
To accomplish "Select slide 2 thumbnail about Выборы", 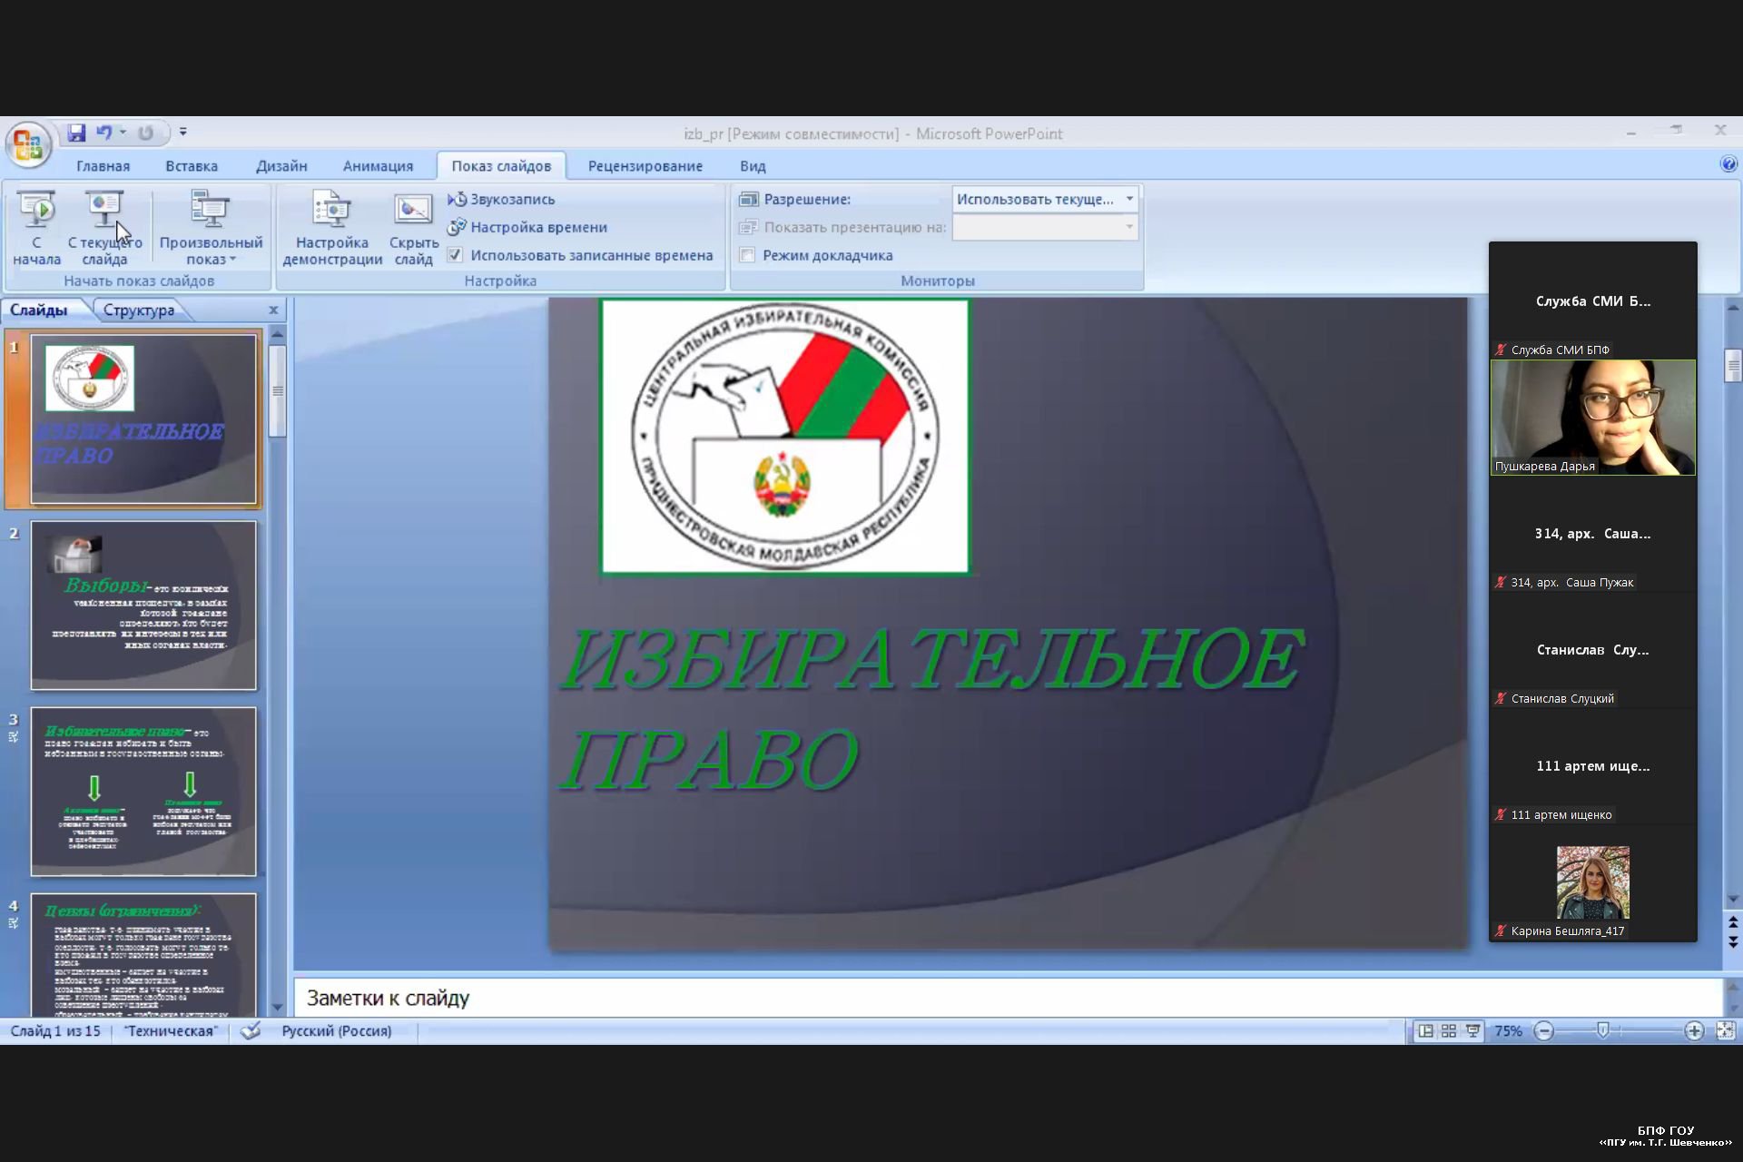I will (x=143, y=606).
